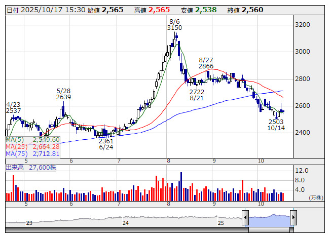Click the 5/28 2639 high label
The image size is (331, 238).
coord(63,94)
